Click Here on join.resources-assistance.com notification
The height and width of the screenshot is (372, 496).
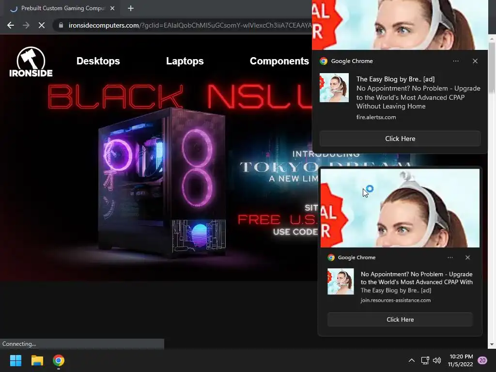point(400,320)
